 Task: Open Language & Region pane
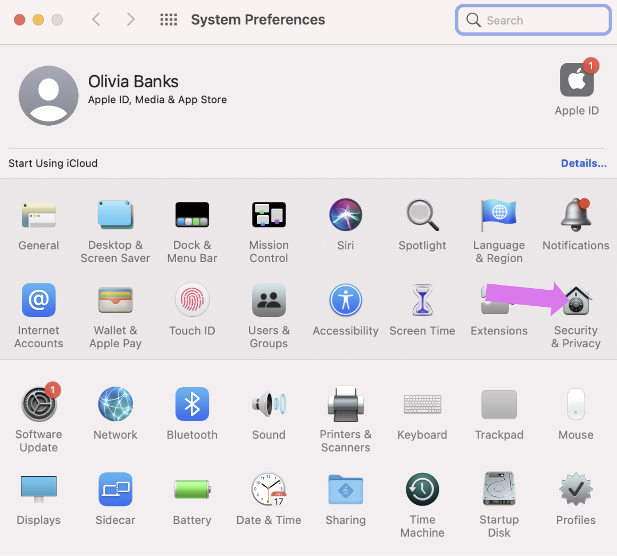coord(499,215)
